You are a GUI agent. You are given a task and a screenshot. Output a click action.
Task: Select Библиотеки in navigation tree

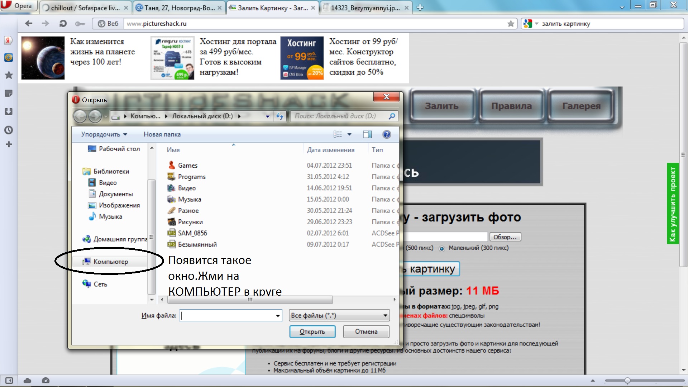[106, 171]
